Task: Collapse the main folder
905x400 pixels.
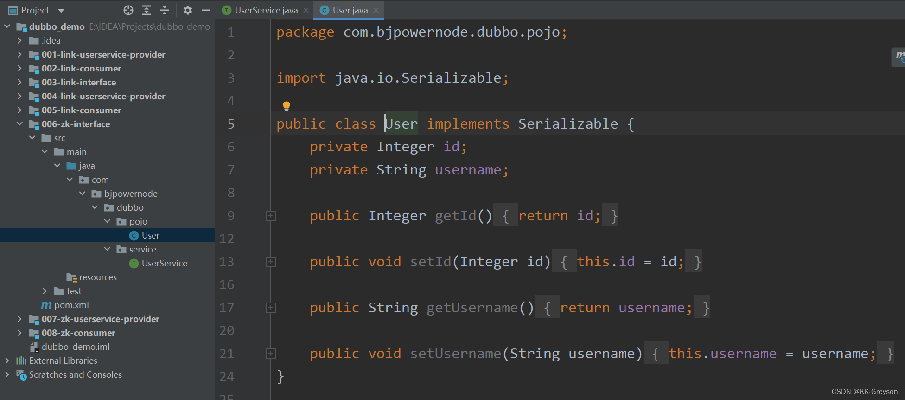Action: [x=45, y=152]
